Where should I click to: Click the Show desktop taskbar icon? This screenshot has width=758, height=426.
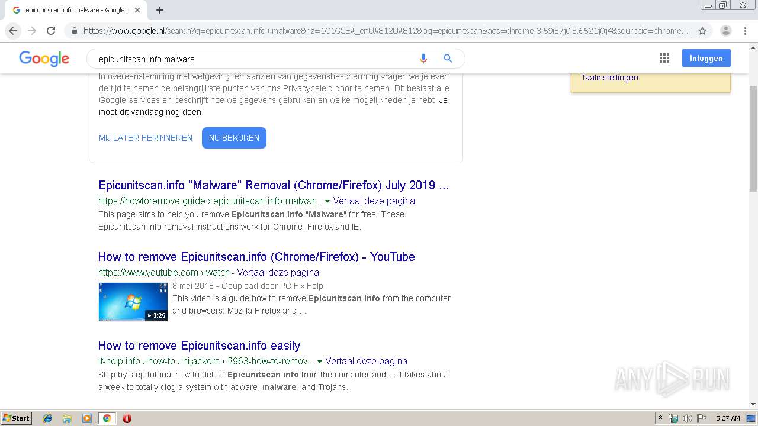coord(751,418)
